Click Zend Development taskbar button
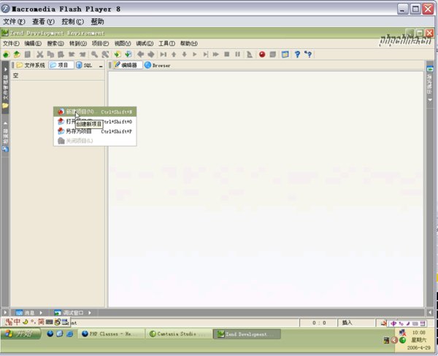 click(x=247, y=334)
